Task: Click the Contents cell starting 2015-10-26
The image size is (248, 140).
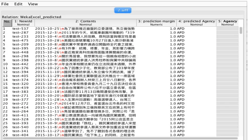Action: click(86, 52)
